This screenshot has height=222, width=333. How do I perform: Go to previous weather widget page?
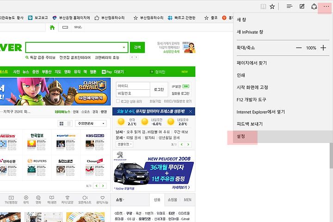182,144
